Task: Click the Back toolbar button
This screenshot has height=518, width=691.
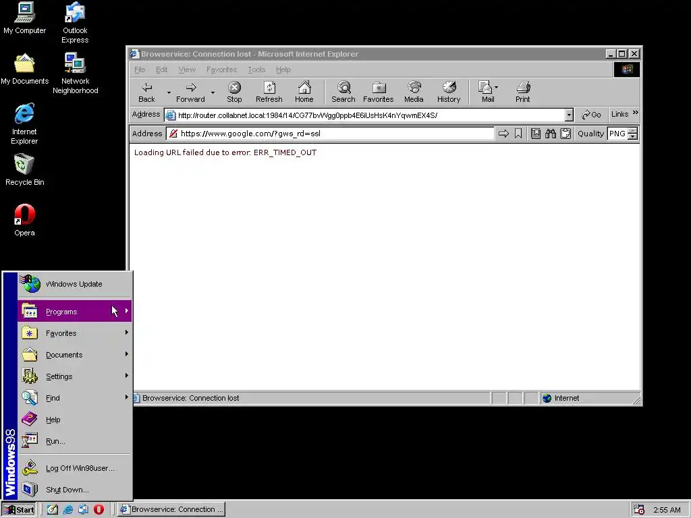Action: click(146, 92)
